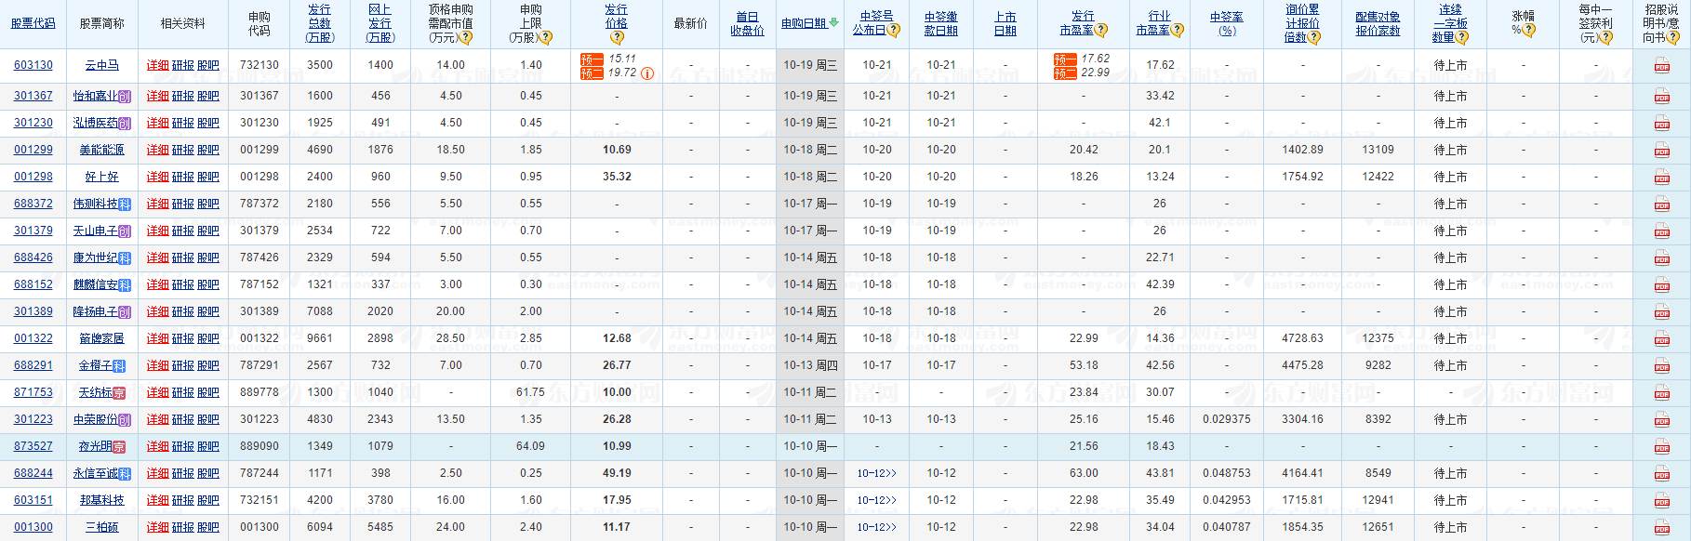Screen dimensions: 1691x541
Task: Sort table by 上市日期 header
Action: (x=1005, y=24)
